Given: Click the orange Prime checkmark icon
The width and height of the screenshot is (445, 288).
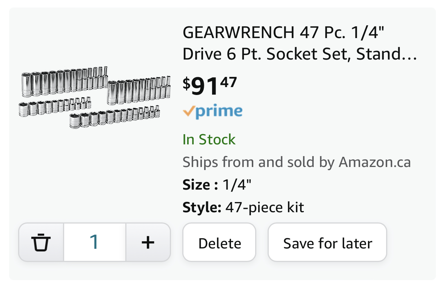Looking at the screenshot, I should (189, 111).
